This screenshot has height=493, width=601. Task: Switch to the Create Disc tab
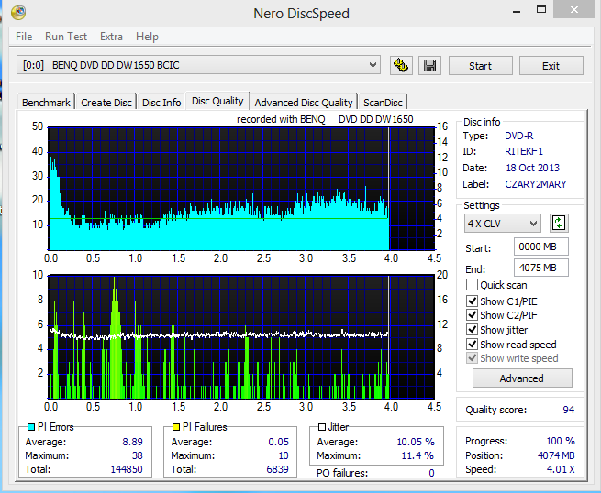(106, 103)
